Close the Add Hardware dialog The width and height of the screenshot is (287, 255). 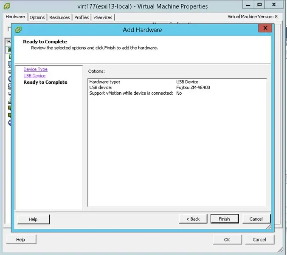point(265,28)
